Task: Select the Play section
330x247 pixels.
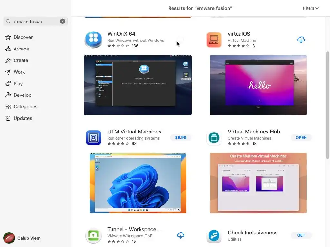Action: pyautogui.click(x=18, y=83)
